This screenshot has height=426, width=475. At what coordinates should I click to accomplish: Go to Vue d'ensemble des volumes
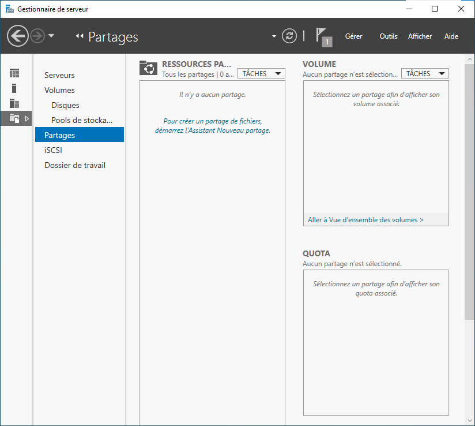click(x=365, y=220)
